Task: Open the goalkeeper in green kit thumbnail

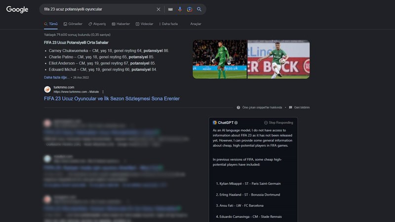Action: pyautogui.click(x=220, y=59)
